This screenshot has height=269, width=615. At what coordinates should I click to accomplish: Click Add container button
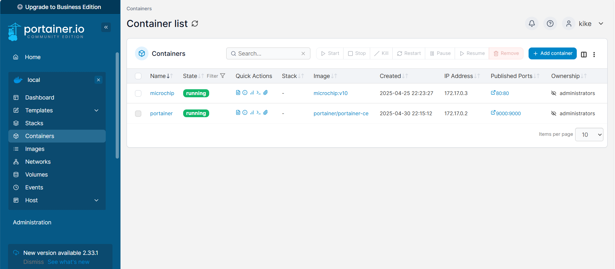click(x=553, y=53)
